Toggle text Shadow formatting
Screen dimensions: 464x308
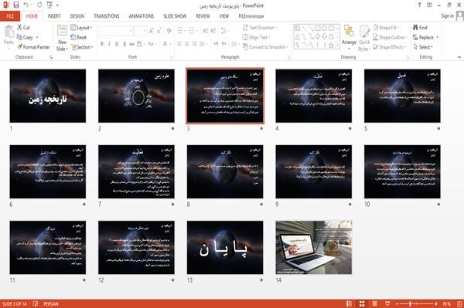(125, 44)
